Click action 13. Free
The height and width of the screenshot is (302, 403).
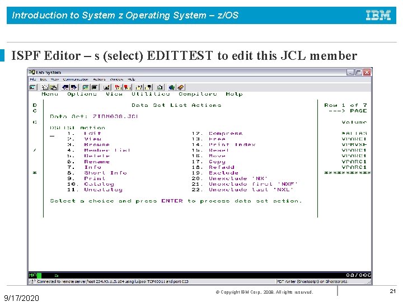(208, 139)
